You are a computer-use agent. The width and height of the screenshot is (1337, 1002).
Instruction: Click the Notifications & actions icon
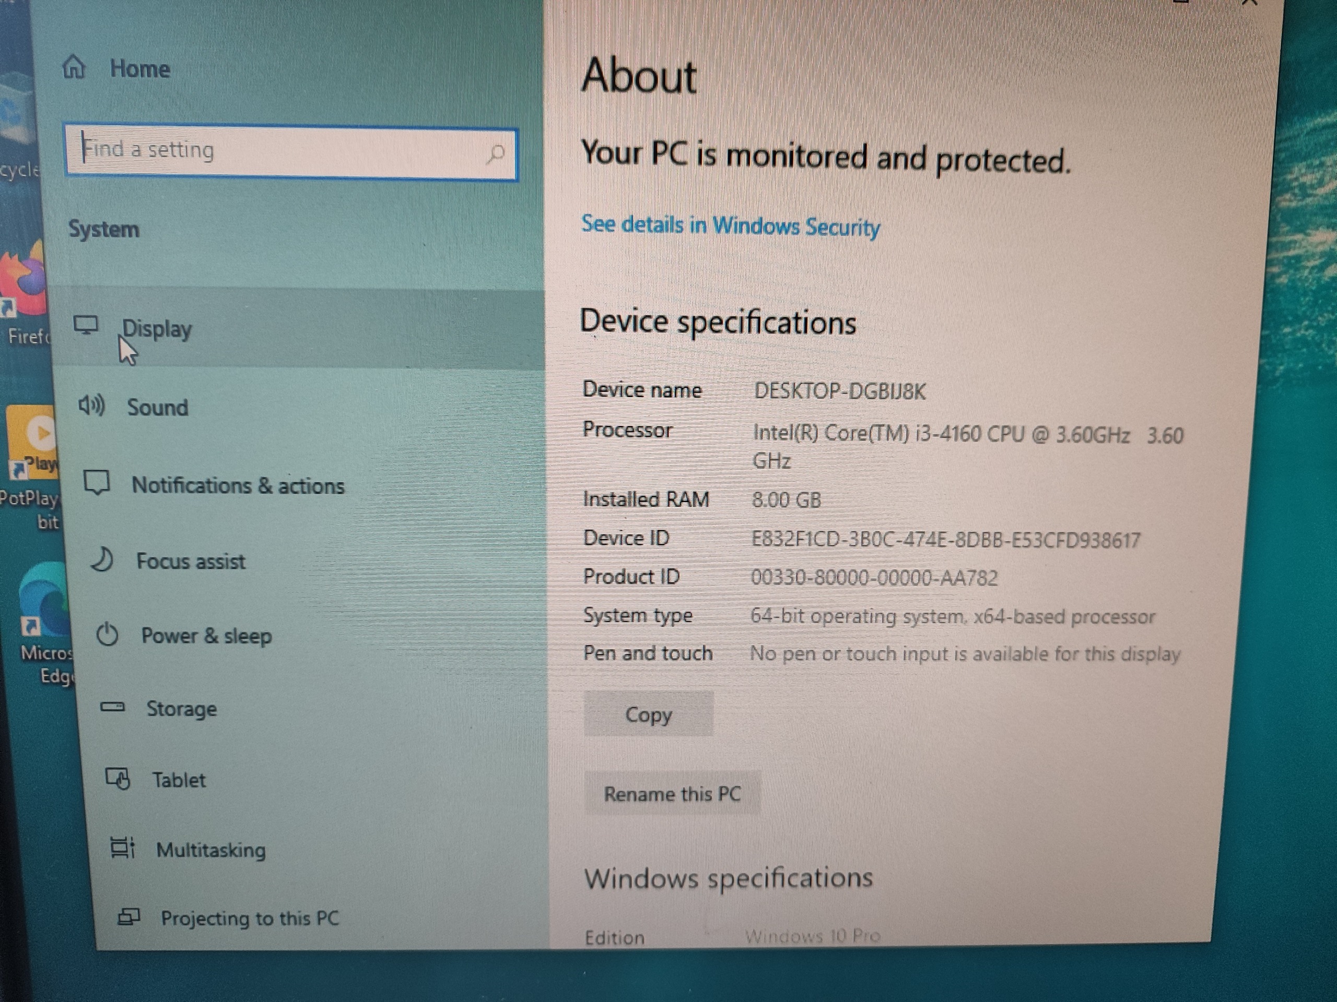(x=97, y=483)
